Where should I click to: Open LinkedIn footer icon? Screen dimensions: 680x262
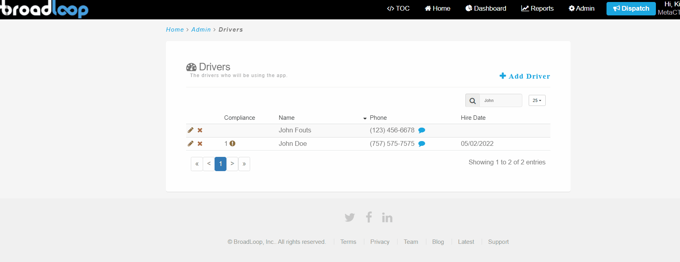click(x=387, y=217)
